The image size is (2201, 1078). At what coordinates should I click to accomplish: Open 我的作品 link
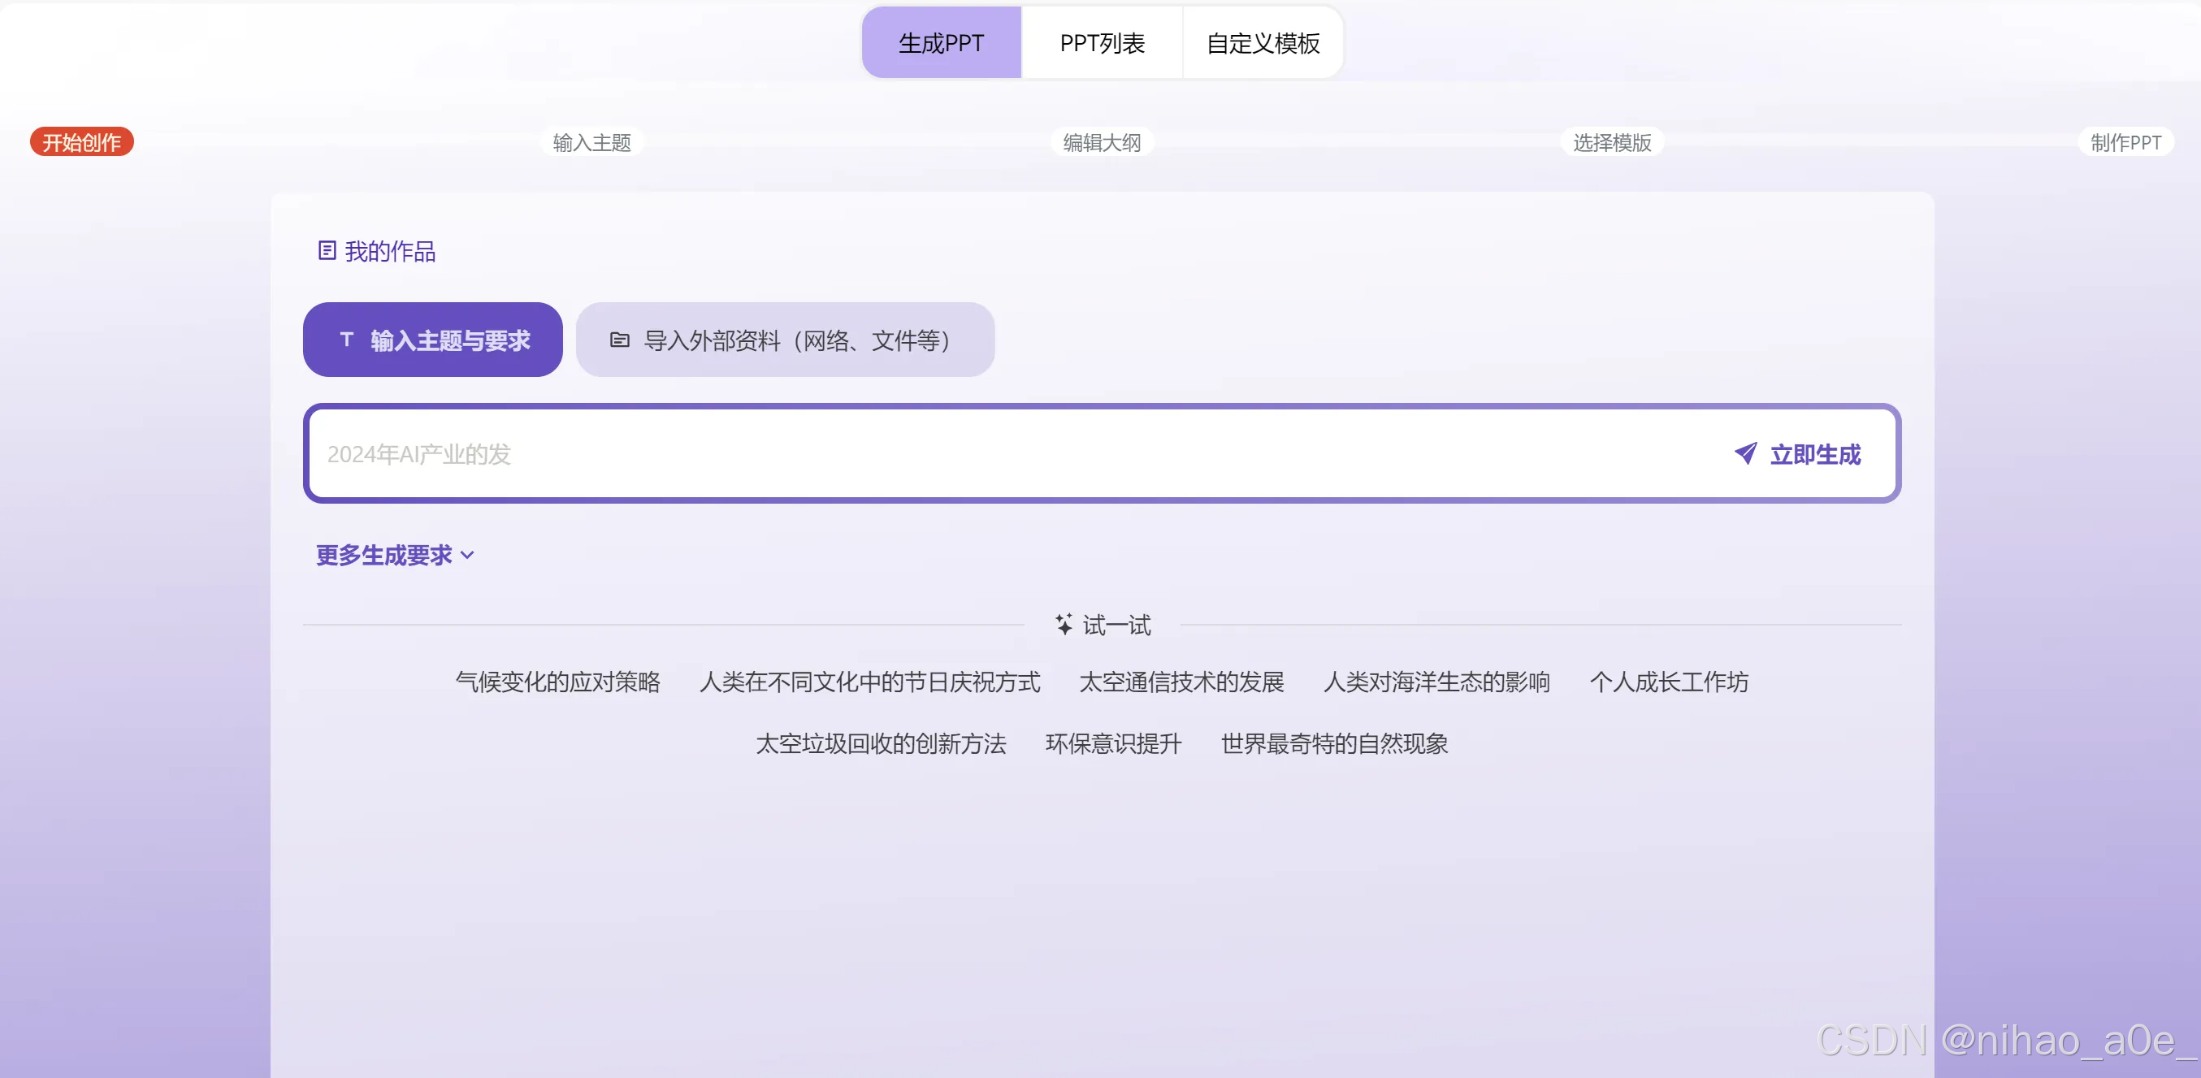(x=390, y=251)
